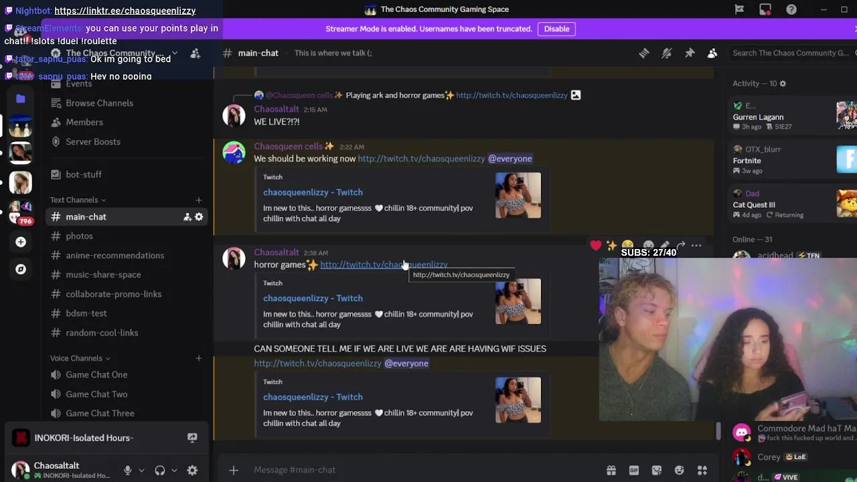Viewport: 857px width, 482px height.
Task: Open the Quests flag icon in title bar
Action: [739, 9]
